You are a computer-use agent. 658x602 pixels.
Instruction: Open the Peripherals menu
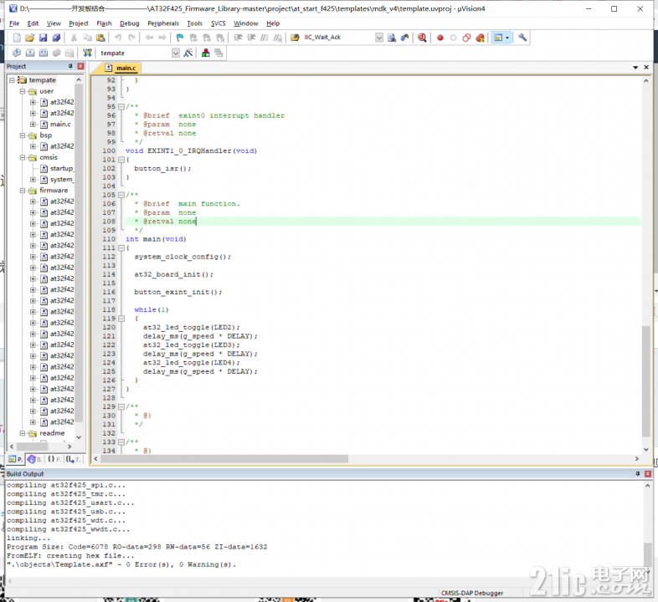163,23
